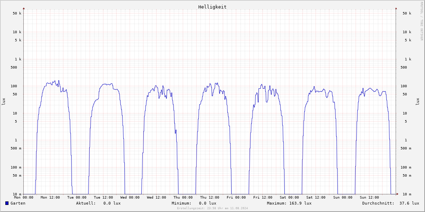Click the Mon 00:00 axis label
Viewport: 425px width, 212px height.
pyautogui.click(x=24, y=198)
